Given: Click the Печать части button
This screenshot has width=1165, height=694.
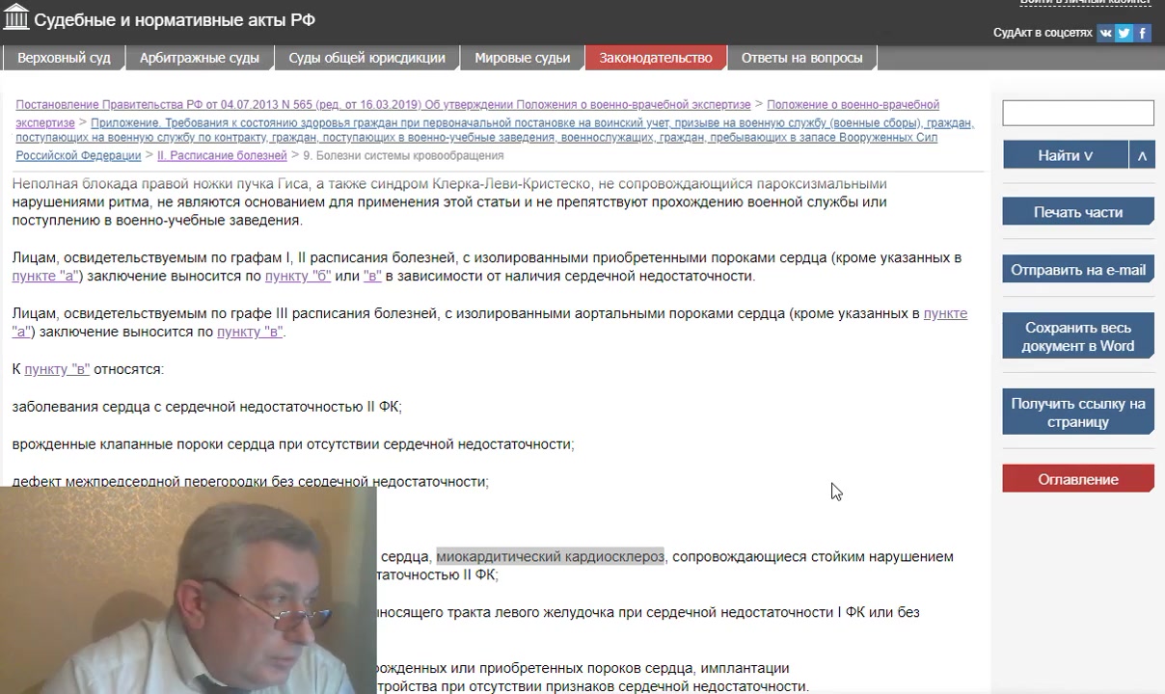Looking at the screenshot, I should tap(1078, 212).
